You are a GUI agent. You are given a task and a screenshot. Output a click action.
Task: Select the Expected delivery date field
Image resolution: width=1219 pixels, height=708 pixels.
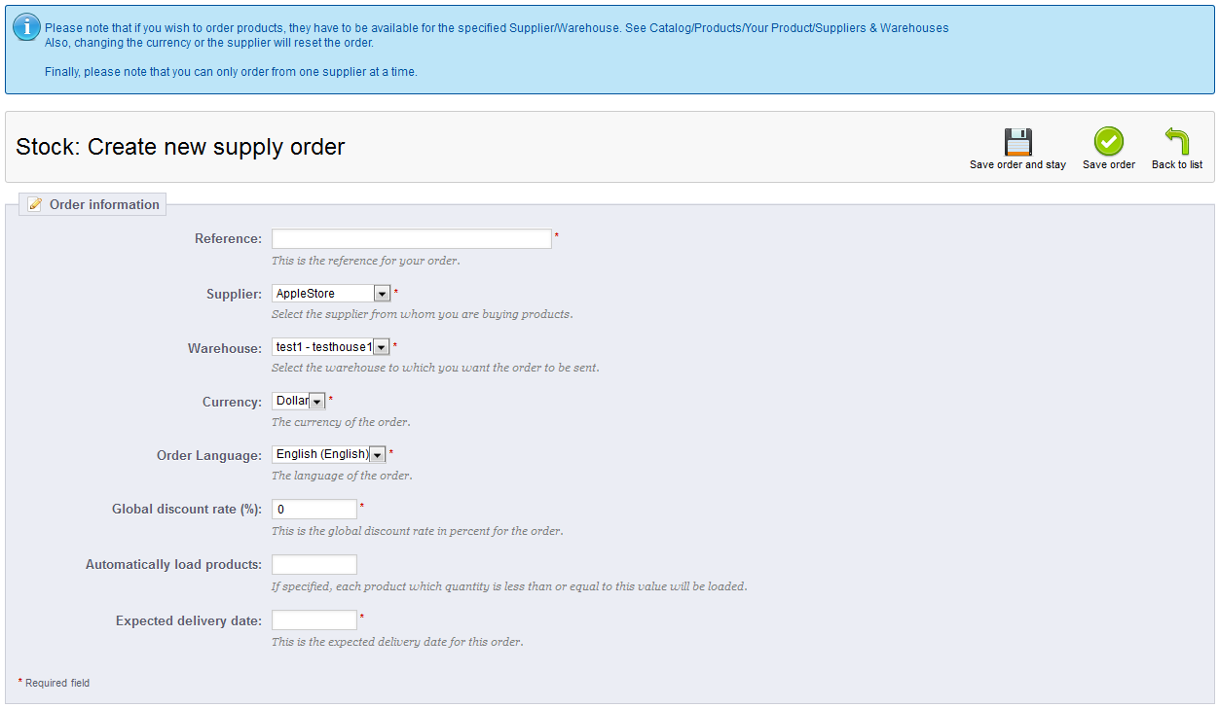point(314,620)
